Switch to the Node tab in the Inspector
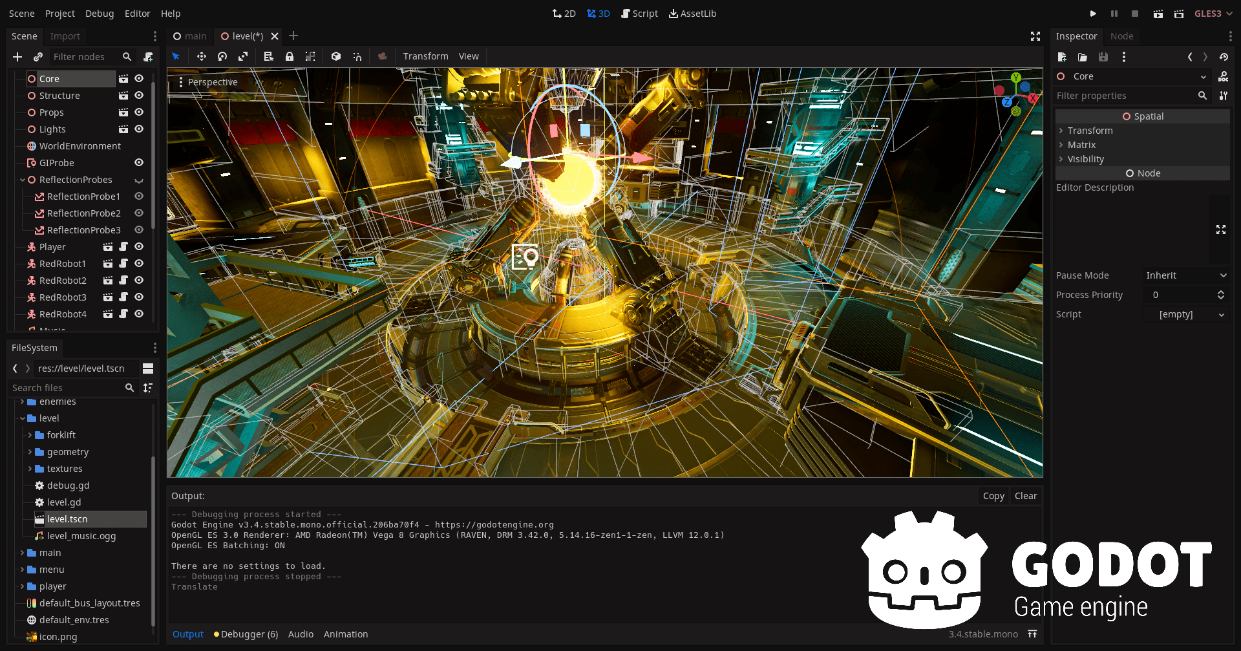 (x=1121, y=36)
